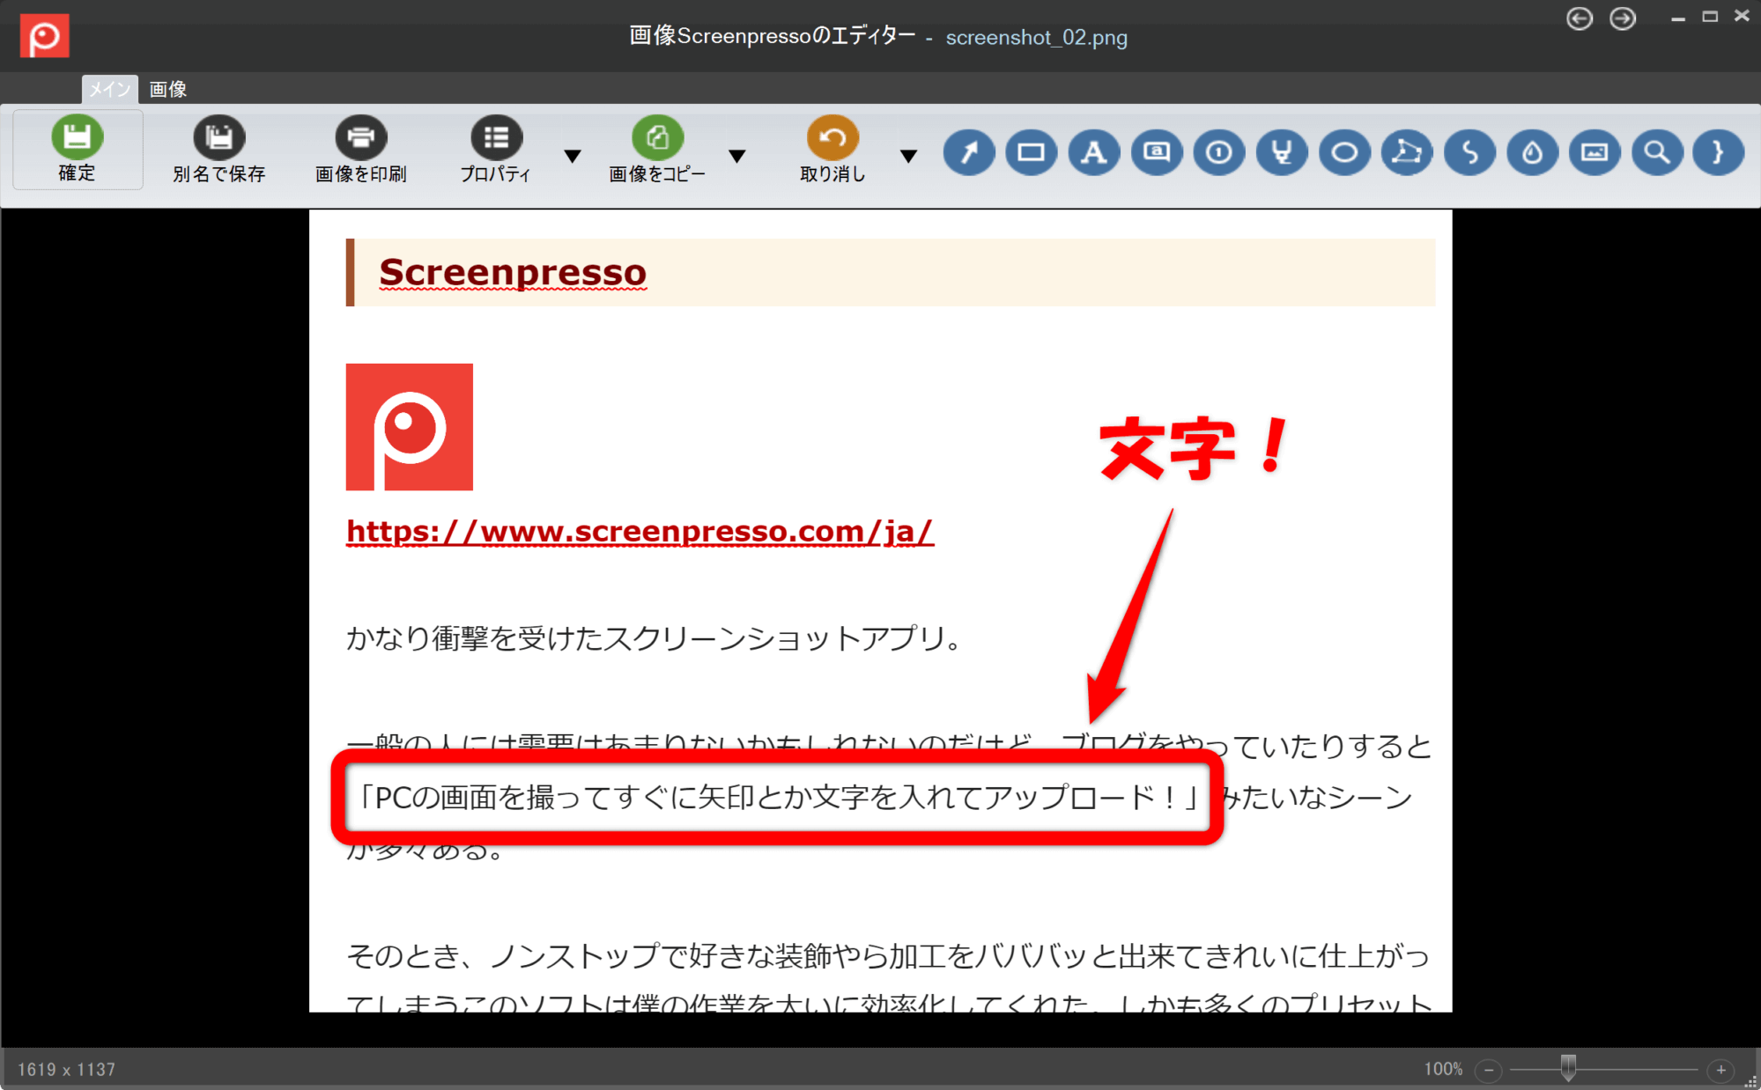Switch to the メイン tab
1761x1090 pixels.
[110, 89]
